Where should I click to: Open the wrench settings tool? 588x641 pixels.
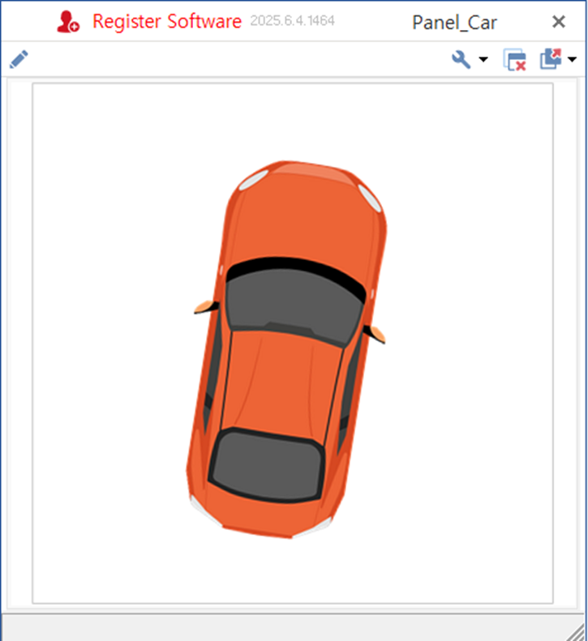click(461, 60)
